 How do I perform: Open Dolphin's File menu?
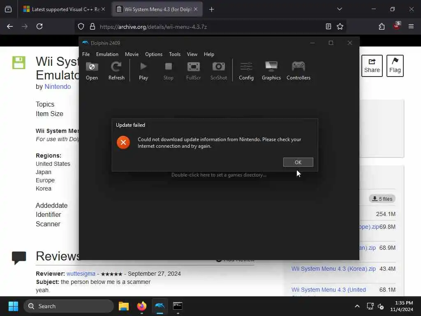pos(86,54)
